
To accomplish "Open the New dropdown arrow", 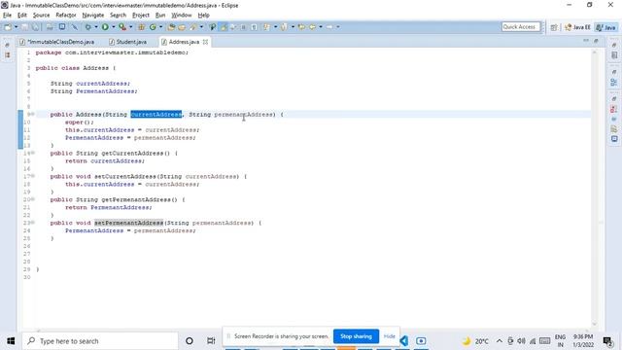I will tap(16, 27).
